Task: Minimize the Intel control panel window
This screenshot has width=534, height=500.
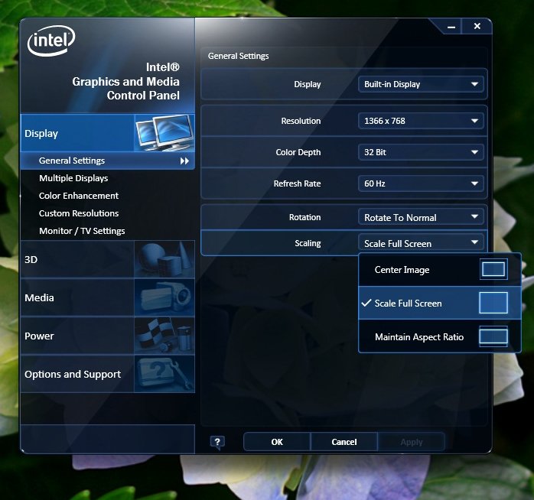Action: coord(451,27)
